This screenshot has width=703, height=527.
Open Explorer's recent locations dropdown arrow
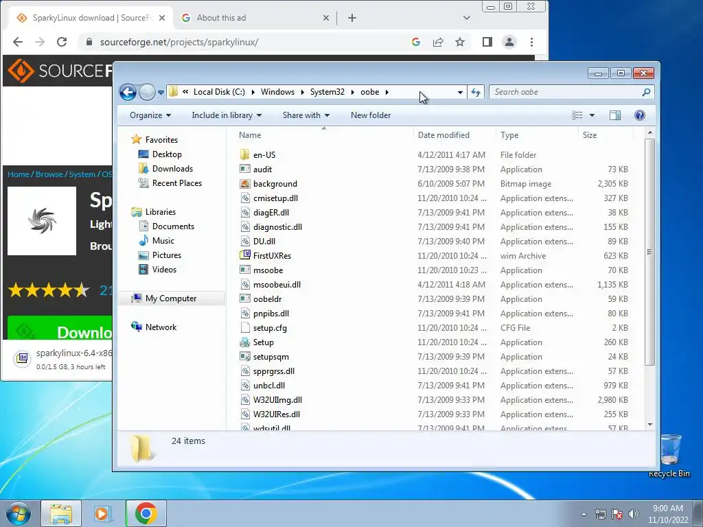coord(161,93)
